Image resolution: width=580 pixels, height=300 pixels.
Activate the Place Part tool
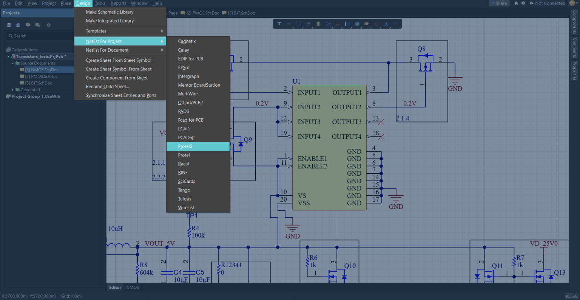click(318, 24)
